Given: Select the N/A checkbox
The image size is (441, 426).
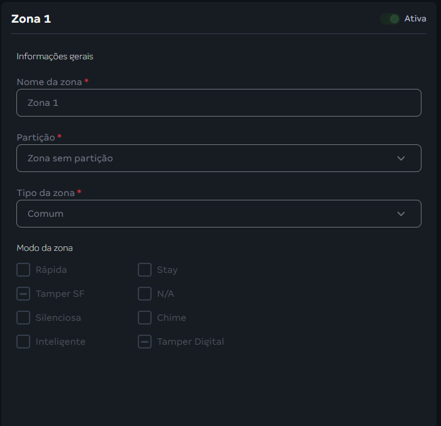Looking at the screenshot, I should click(x=145, y=294).
